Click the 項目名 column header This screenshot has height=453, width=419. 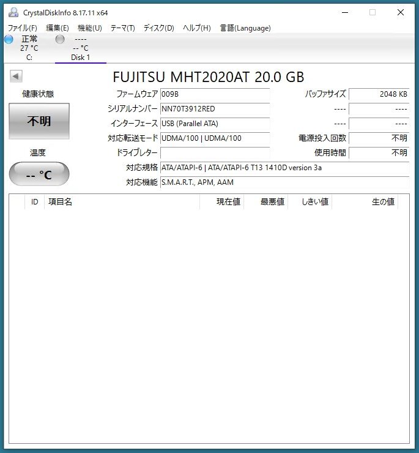click(122, 201)
